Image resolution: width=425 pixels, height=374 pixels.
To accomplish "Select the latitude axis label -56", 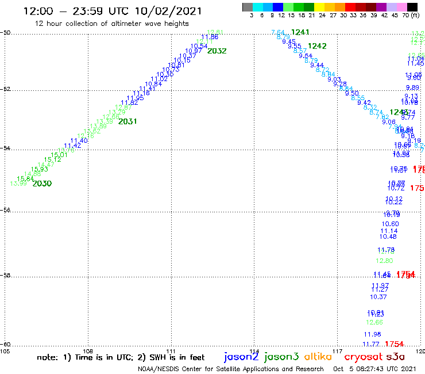I will pos(5,210).
